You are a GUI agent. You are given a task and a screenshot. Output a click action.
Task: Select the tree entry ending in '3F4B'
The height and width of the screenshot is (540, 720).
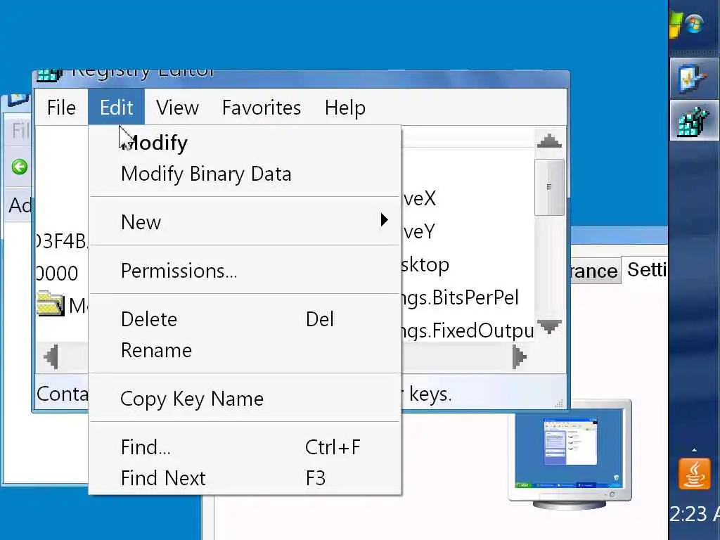(62, 240)
